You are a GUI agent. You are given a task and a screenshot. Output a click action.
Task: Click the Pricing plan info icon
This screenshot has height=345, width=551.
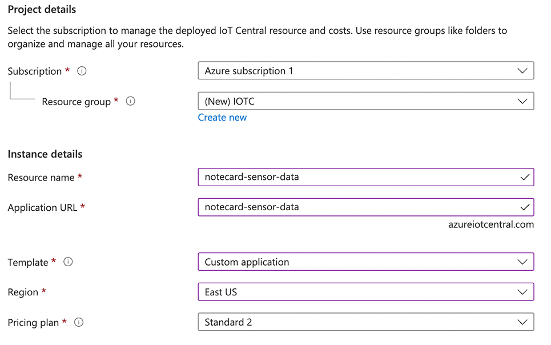click(x=79, y=323)
